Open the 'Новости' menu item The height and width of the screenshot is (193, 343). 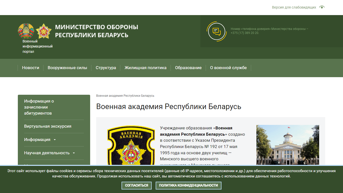point(31,68)
